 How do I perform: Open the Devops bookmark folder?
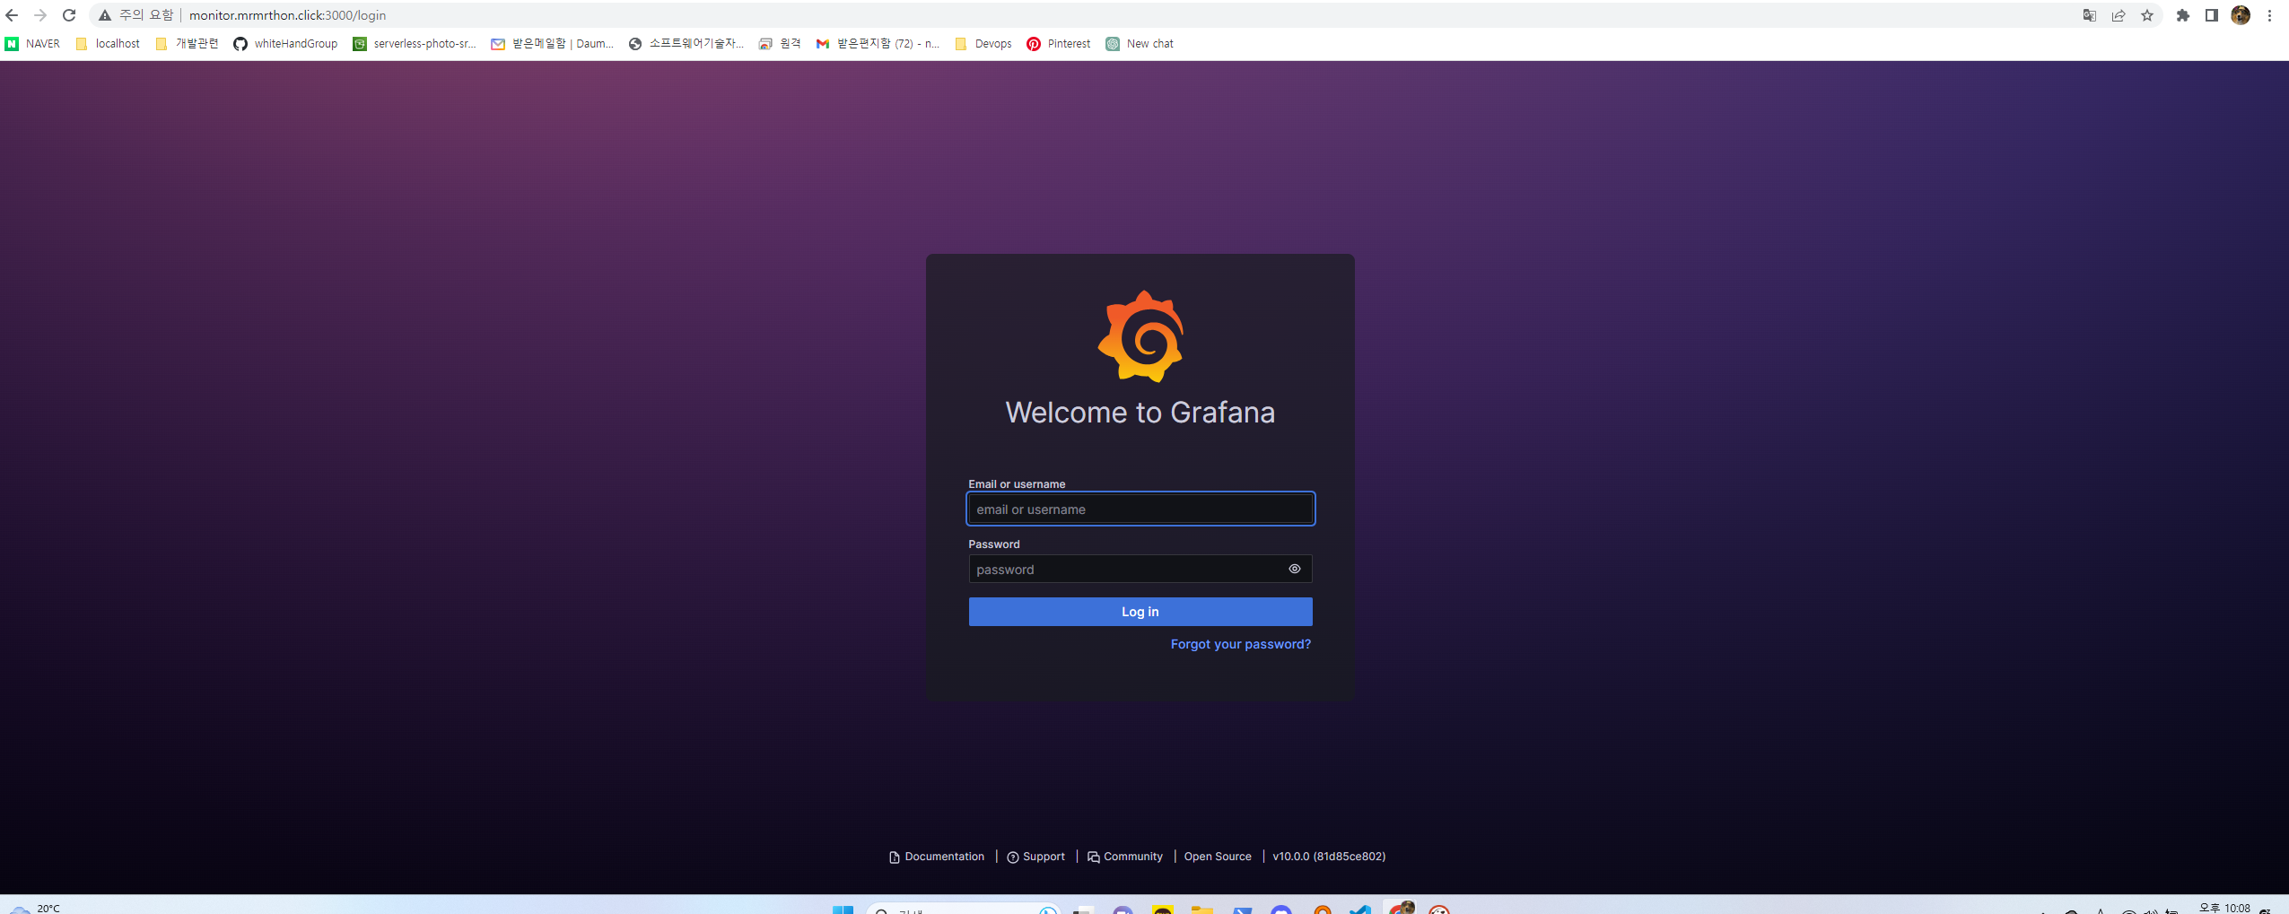point(984,44)
